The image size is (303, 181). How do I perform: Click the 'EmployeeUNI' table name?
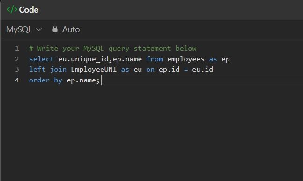(x=94, y=69)
